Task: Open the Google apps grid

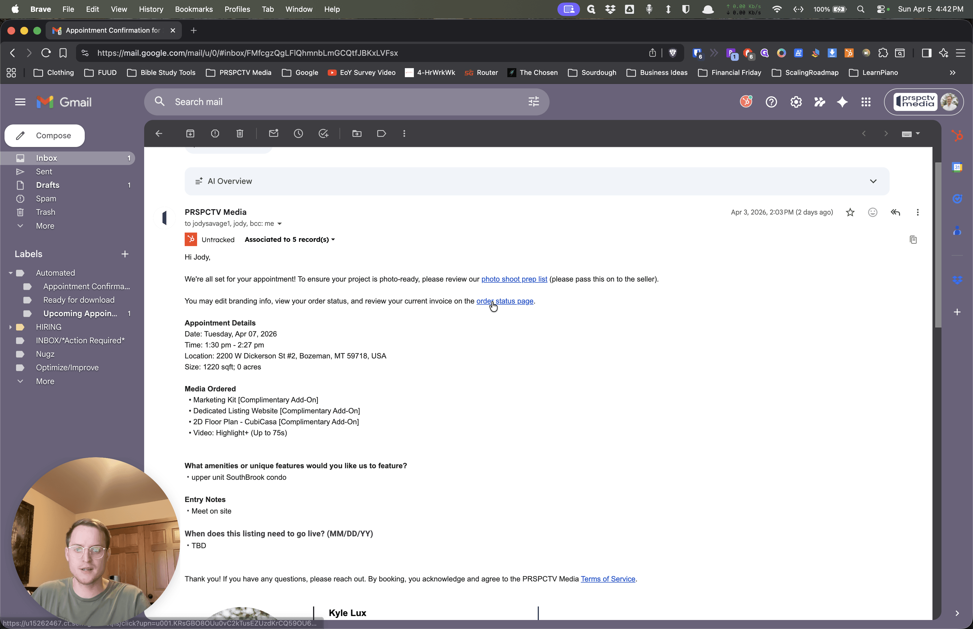Action: pyautogui.click(x=866, y=102)
